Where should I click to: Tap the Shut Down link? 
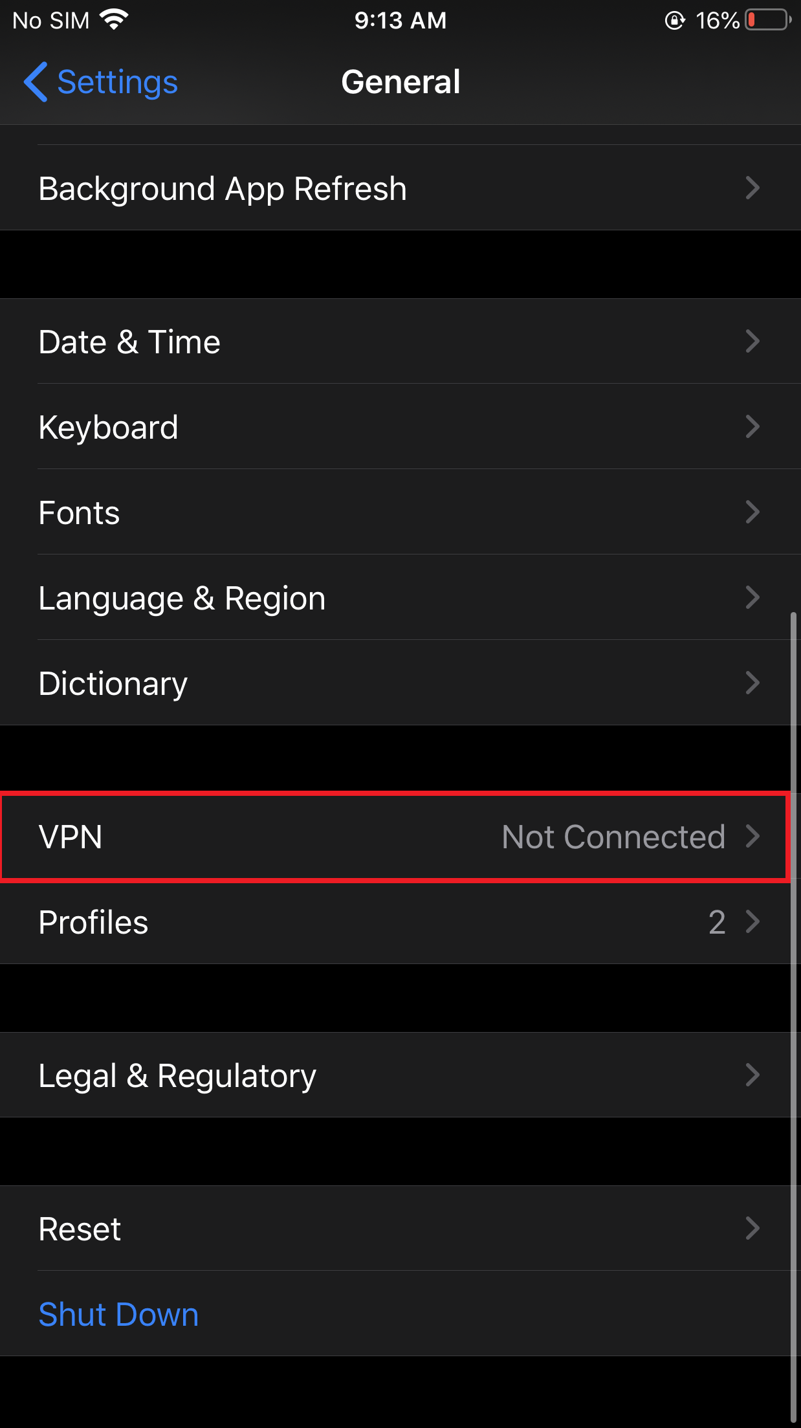(118, 1314)
